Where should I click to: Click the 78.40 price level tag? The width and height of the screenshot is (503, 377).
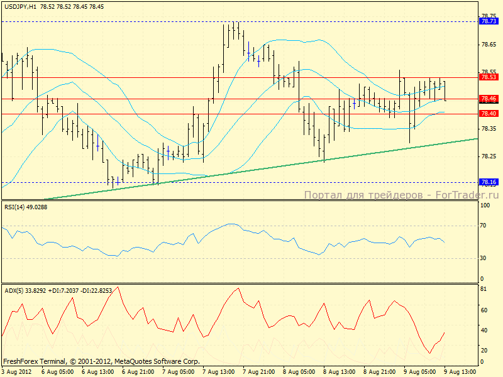[x=489, y=114]
